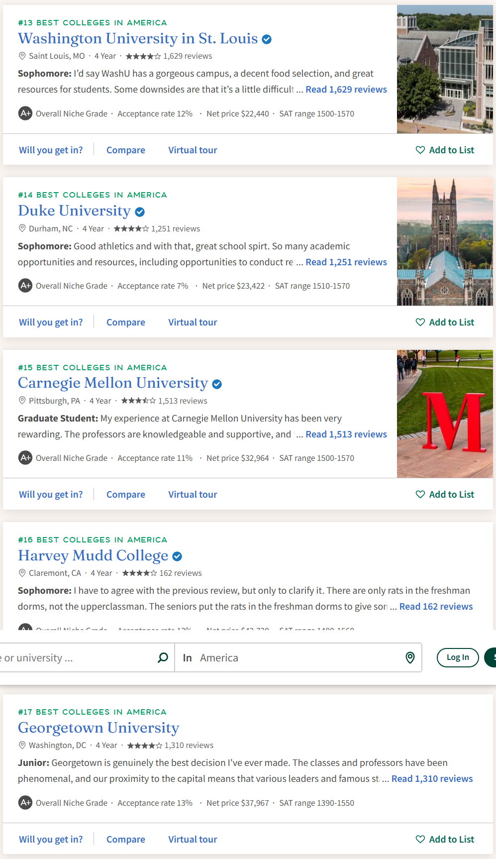Click '#17 Best Colleges in America' label
The image size is (496, 859).
coord(93,712)
